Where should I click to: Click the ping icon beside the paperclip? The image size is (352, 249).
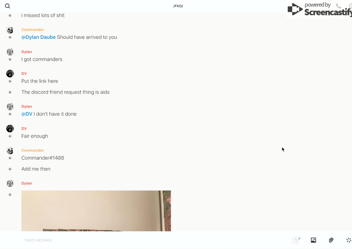click(x=349, y=240)
